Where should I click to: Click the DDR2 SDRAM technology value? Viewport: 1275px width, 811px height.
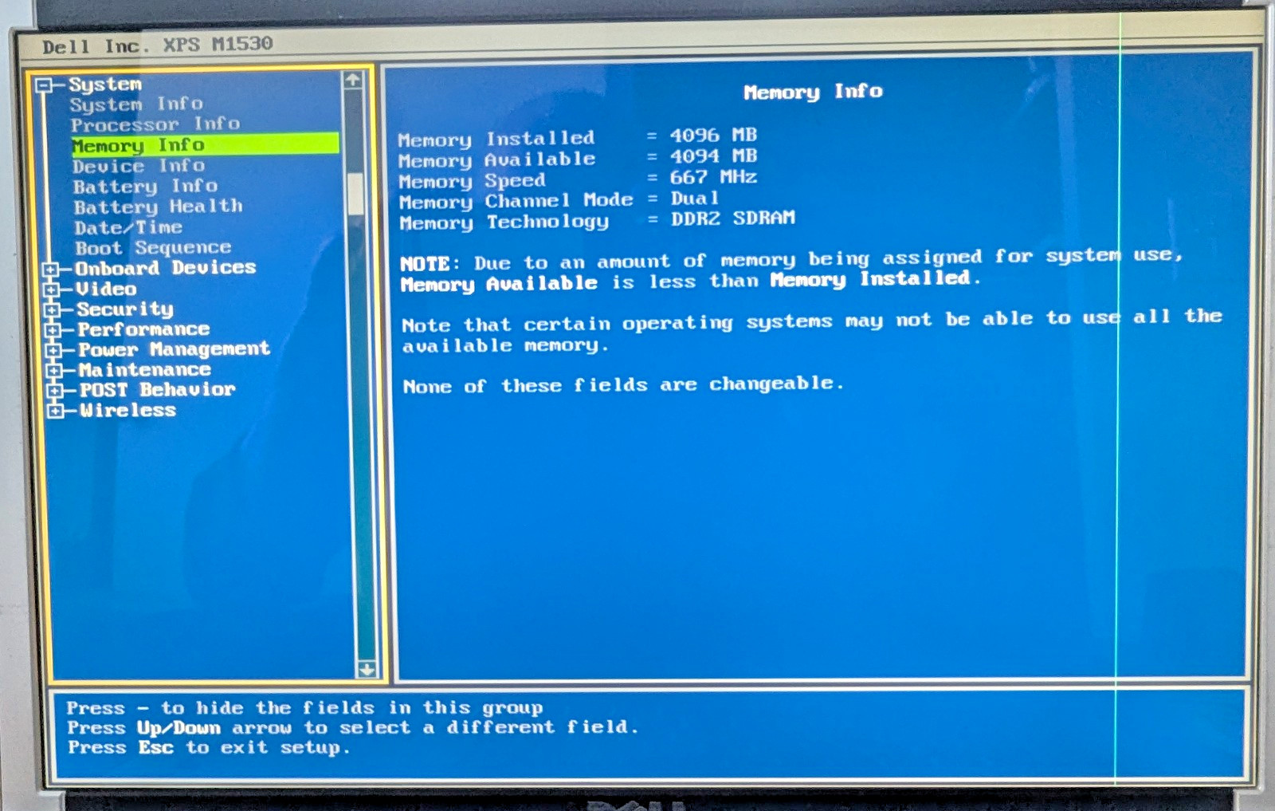(x=733, y=218)
